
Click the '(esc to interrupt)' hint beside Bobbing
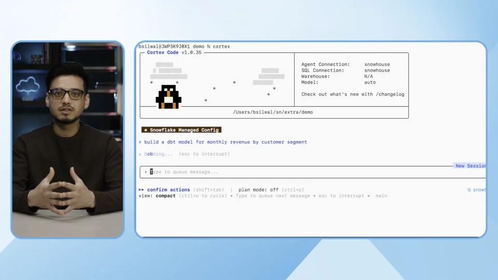coord(204,154)
